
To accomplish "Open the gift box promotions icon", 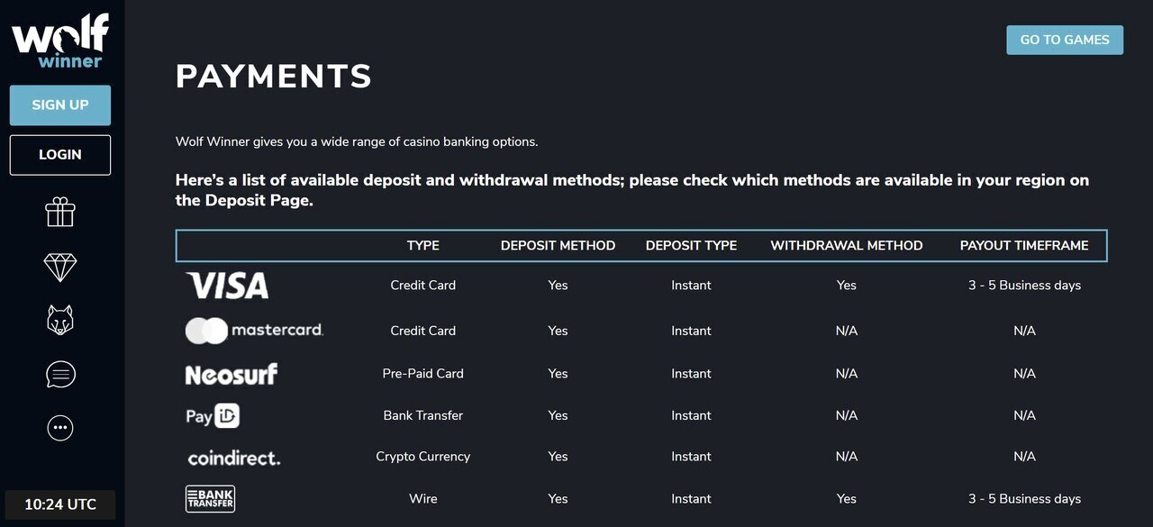I will 60,213.
